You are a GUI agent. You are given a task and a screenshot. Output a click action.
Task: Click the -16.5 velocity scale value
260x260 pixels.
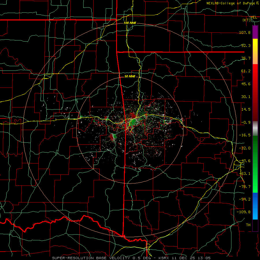point(245,135)
